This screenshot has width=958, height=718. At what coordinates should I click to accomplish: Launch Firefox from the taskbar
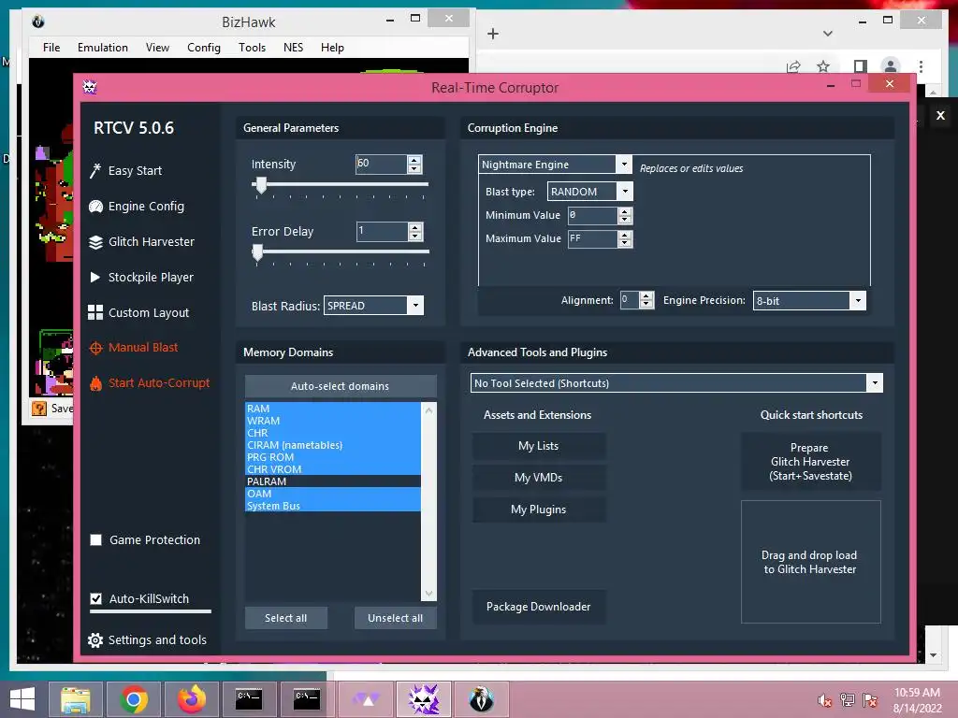point(191,699)
